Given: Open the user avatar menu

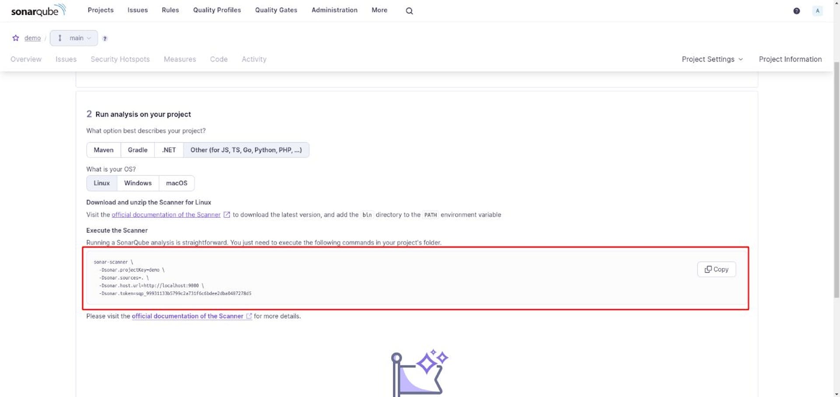Looking at the screenshot, I should pos(818,10).
